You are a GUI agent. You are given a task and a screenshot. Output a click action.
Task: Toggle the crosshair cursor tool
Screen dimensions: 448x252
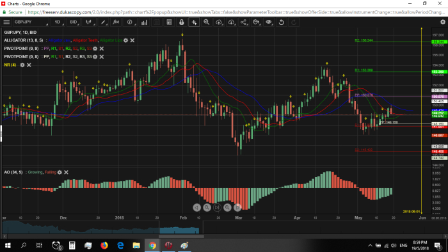tap(194, 22)
